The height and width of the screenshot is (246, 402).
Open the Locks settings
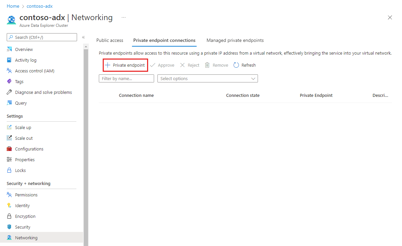20,170
